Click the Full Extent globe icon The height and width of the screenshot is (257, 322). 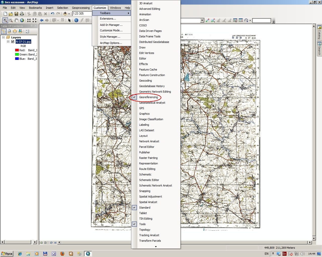pyautogui.click(x=22, y=20)
